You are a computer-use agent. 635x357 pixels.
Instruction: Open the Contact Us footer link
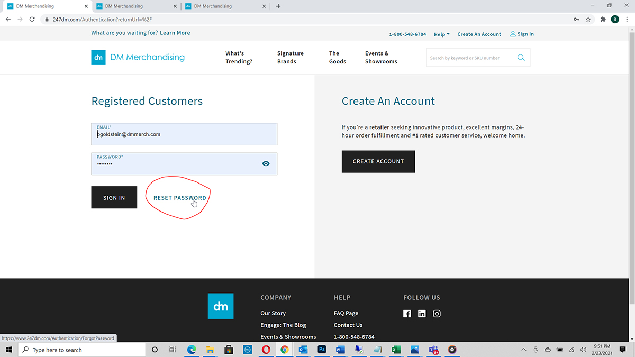pyautogui.click(x=348, y=325)
